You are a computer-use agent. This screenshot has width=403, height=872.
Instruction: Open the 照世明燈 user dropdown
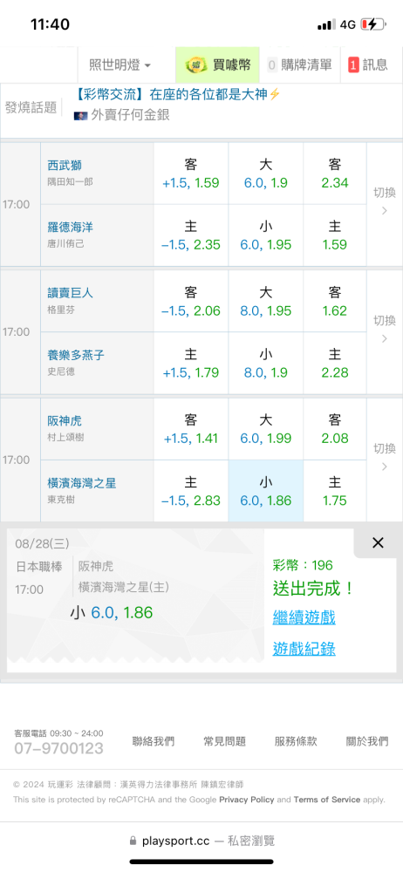click(120, 65)
